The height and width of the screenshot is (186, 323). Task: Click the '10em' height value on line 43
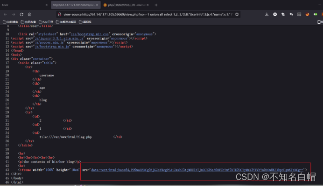[x=75, y=170]
